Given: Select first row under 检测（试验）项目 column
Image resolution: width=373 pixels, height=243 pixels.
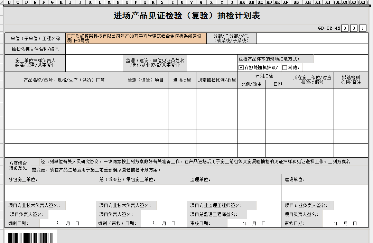Looking at the screenshot, I should [146, 95].
